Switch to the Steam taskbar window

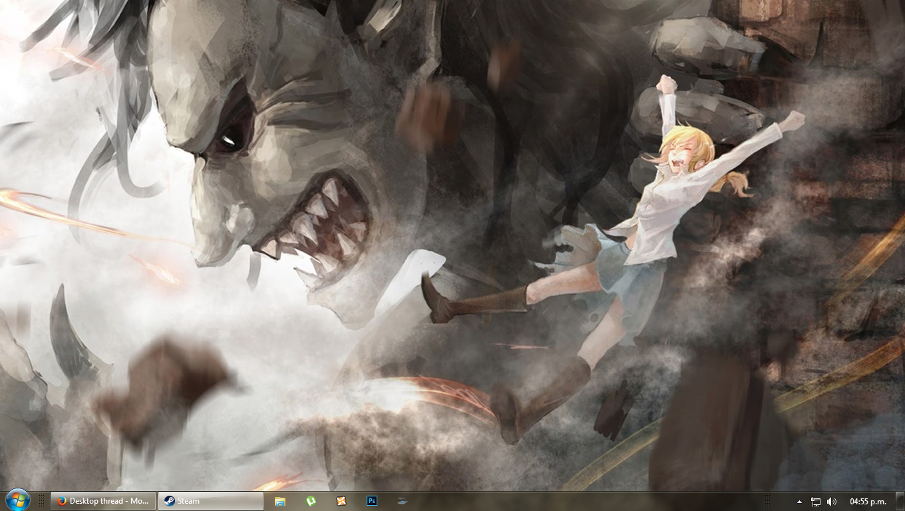(x=211, y=501)
